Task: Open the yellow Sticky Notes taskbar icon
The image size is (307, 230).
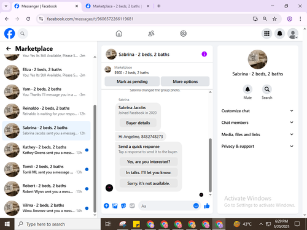Action: [136, 224]
